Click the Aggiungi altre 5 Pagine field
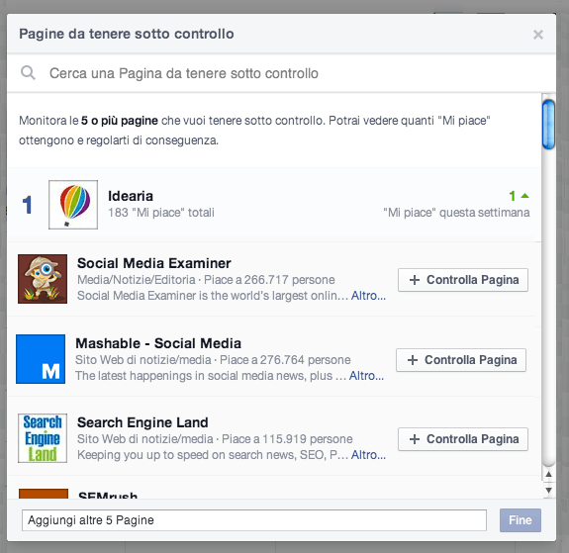Screen dimensions: 569x553 click(254, 520)
